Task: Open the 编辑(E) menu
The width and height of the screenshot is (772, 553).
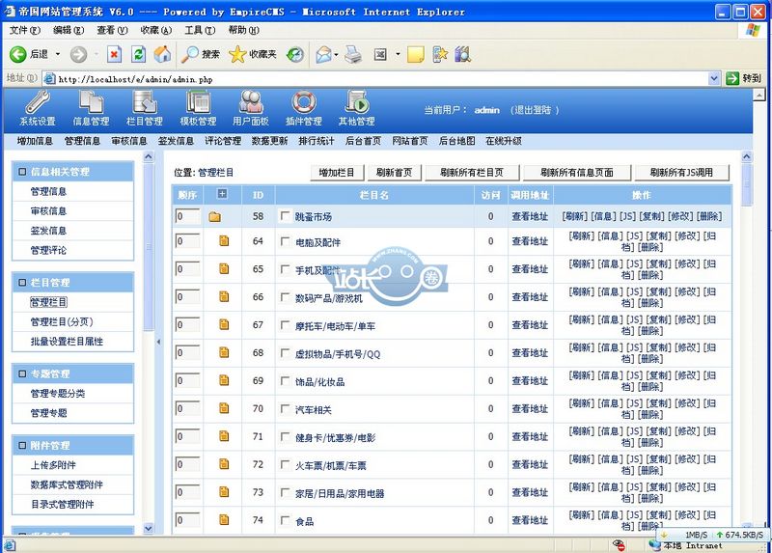Action: 69,31
